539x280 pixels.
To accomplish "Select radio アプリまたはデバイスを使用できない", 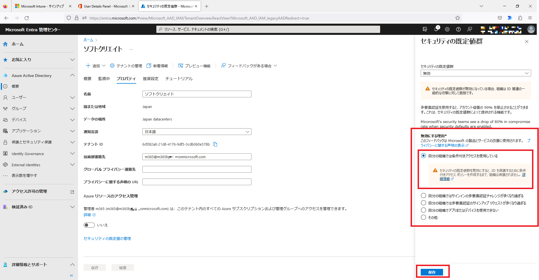I will [423, 210].
